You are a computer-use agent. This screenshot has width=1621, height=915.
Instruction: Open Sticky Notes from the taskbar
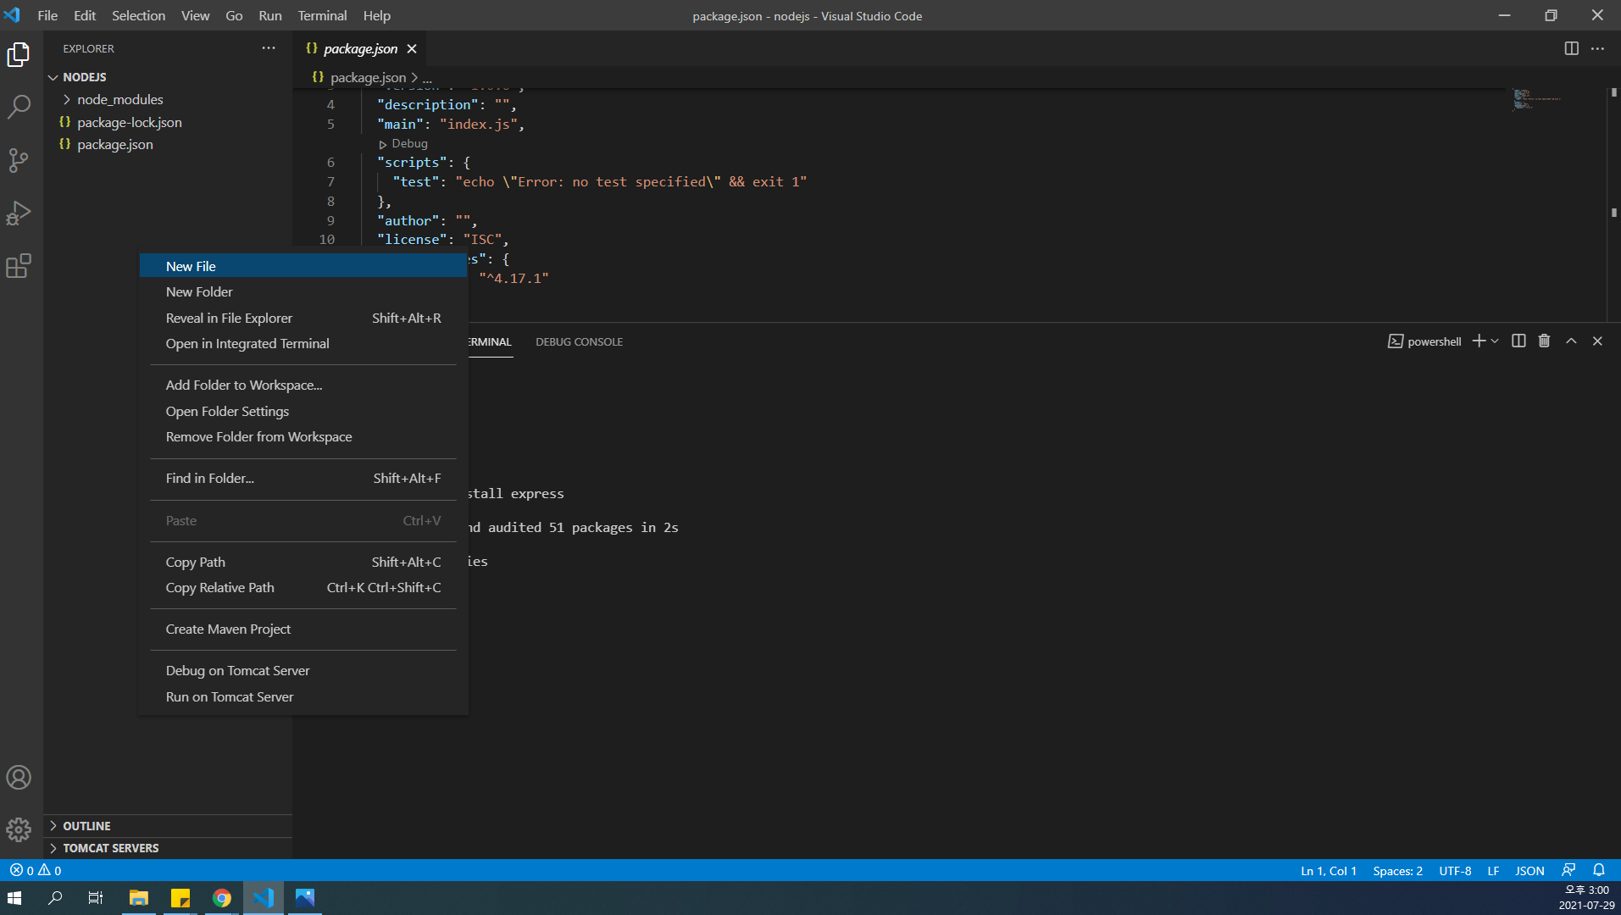pos(180,898)
